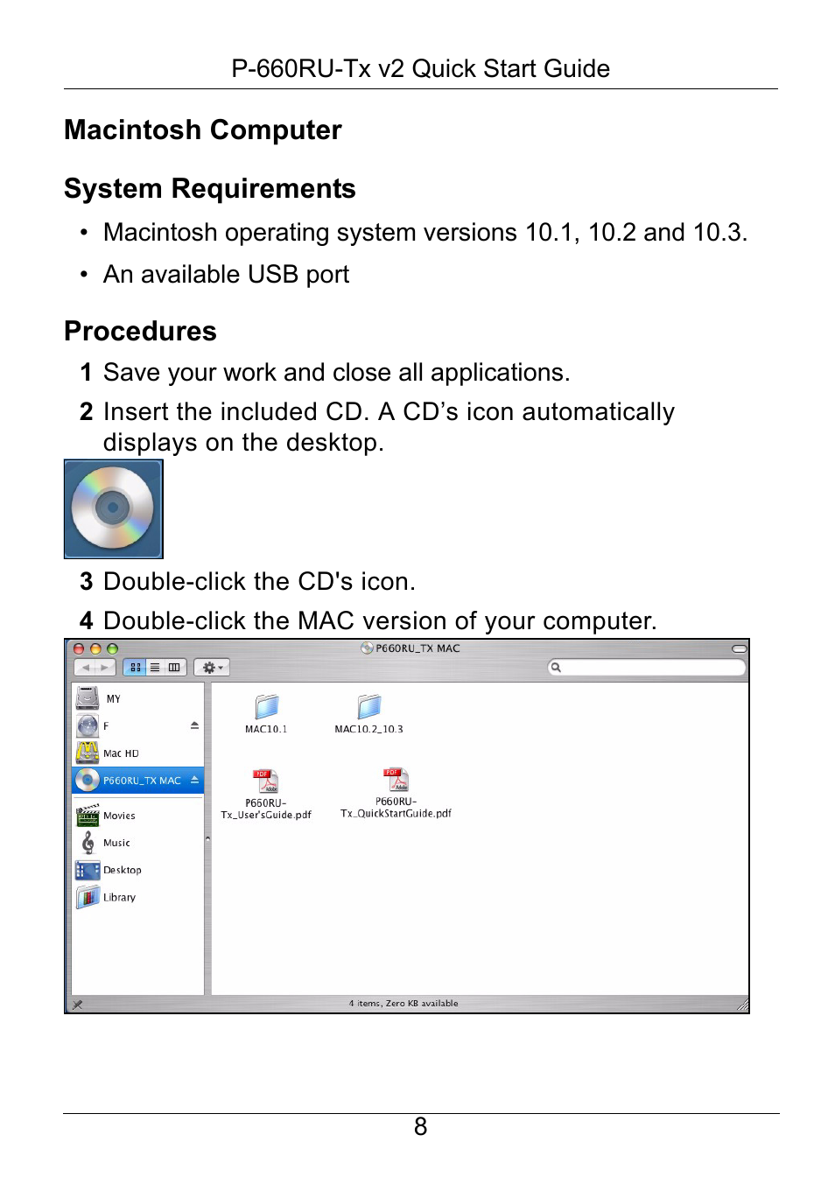
Task: Eject the P660RU_TX MAC disc
Action: (x=195, y=779)
